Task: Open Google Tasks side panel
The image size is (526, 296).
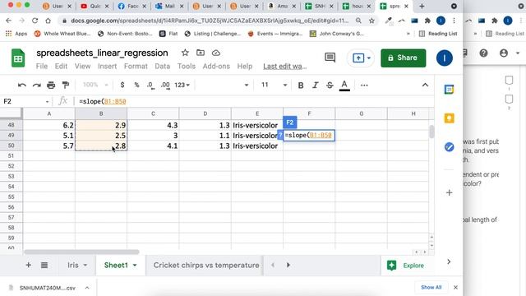Action: [450, 147]
